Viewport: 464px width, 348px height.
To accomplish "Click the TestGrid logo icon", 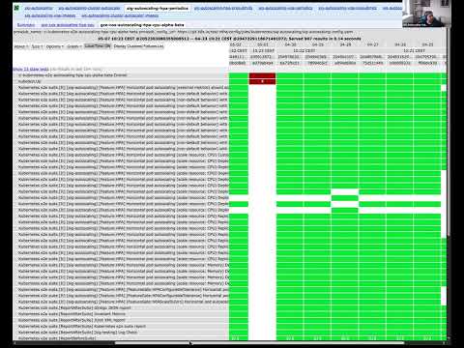I will tap(16, 8).
